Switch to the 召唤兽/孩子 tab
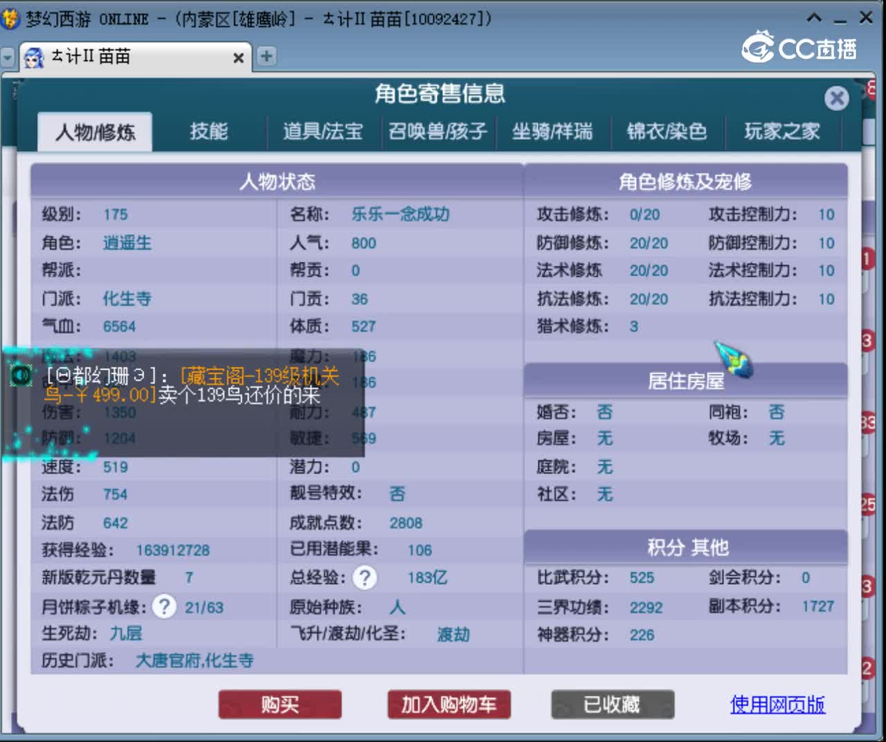The width and height of the screenshot is (886, 742). (437, 131)
